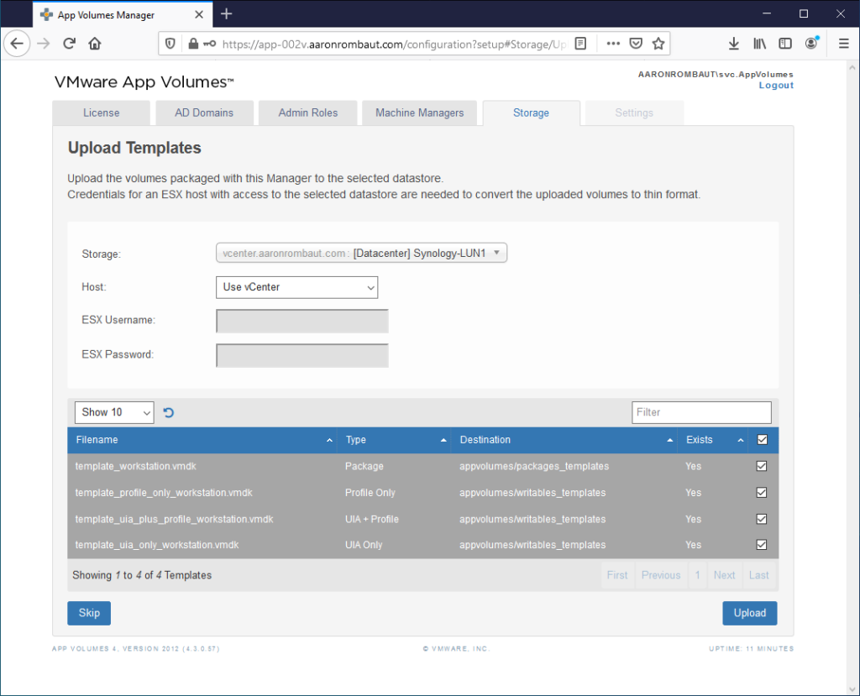This screenshot has height=696, width=860.
Task: Switch to the AD Domains tab
Action: [204, 113]
